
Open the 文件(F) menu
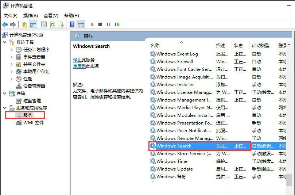tap(11, 15)
